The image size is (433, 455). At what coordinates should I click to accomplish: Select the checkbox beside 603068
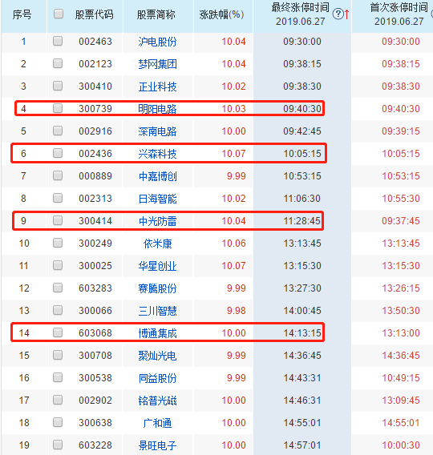(58, 332)
